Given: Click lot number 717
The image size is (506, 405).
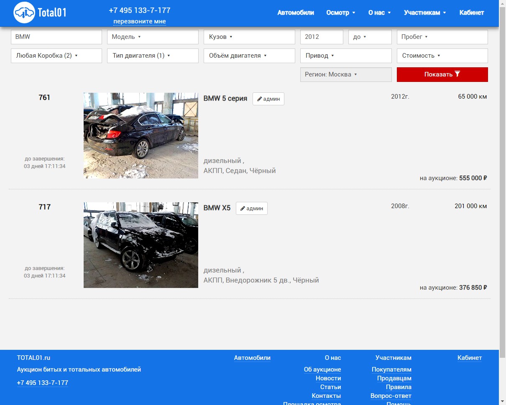Looking at the screenshot, I should tap(44, 207).
